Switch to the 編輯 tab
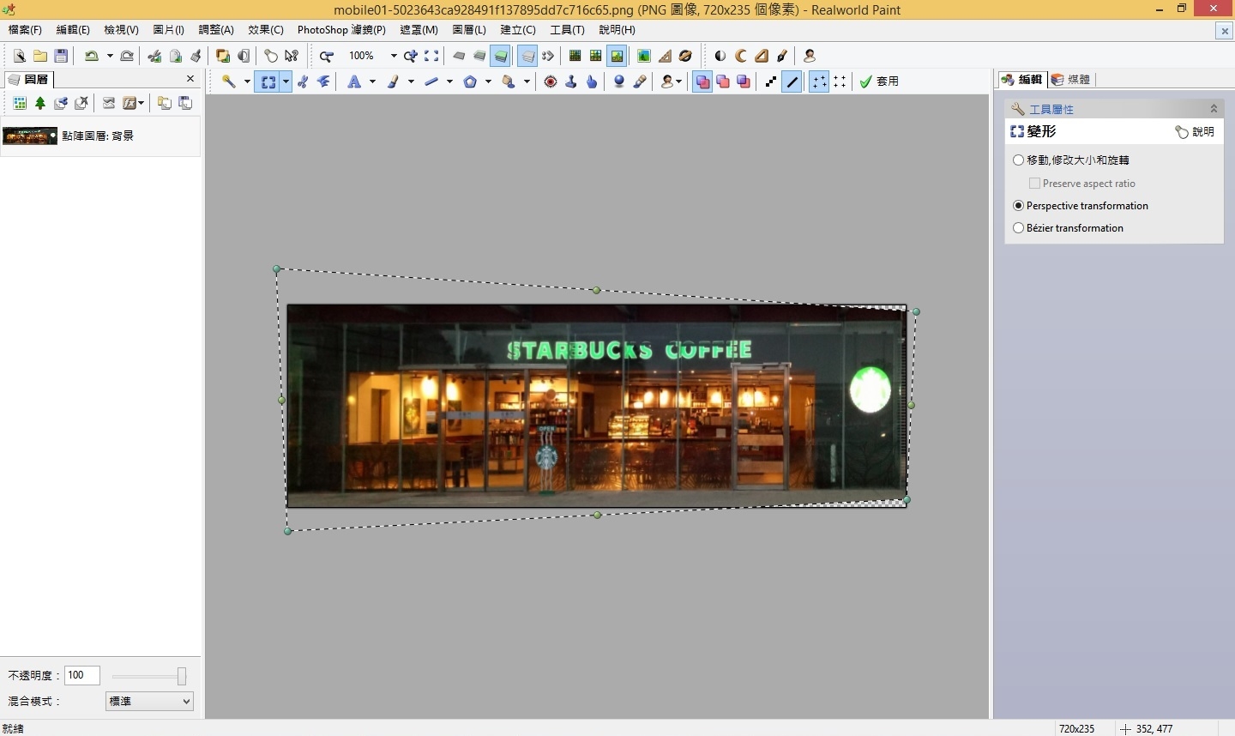Screen dimensions: 1235x736 (1021, 80)
